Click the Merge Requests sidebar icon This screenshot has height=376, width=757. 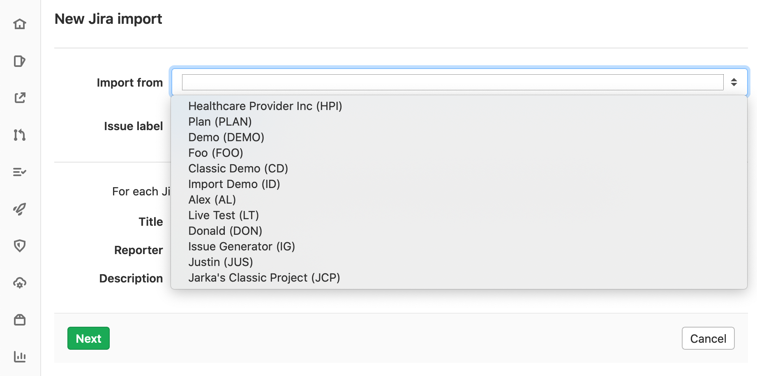tap(20, 135)
